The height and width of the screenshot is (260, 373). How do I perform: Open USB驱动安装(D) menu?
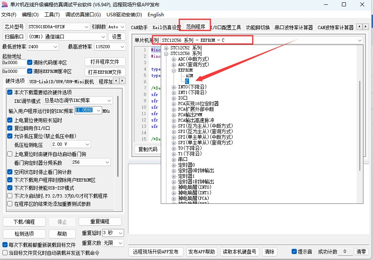click(x=124, y=15)
